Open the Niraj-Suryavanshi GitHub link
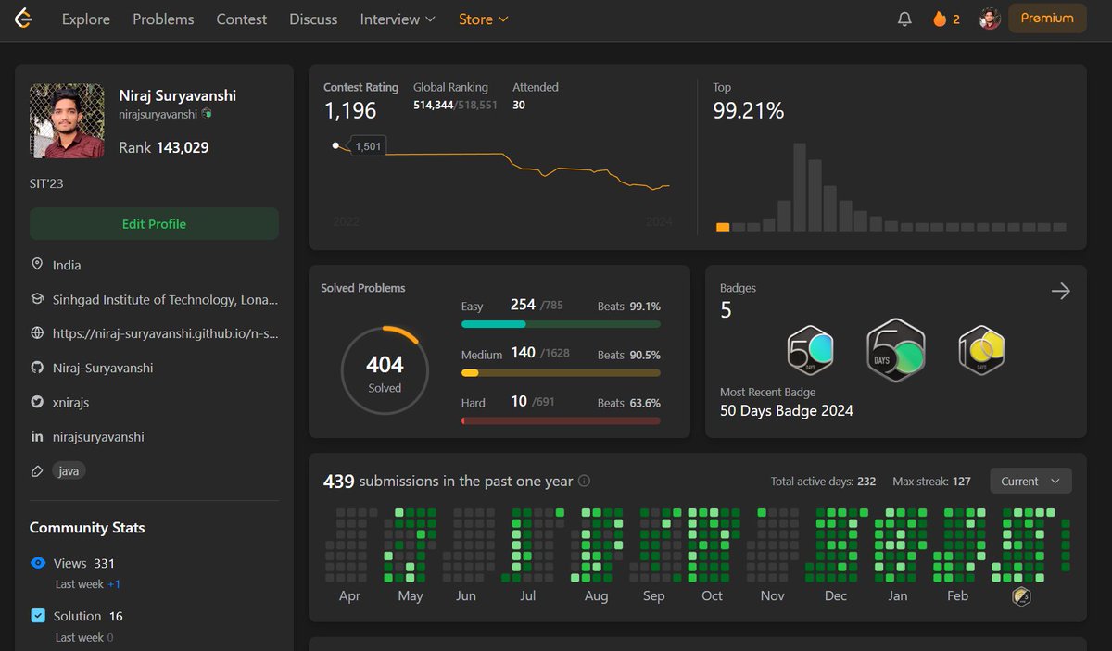The height and width of the screenshot is (651, 1112). (103, 368)
